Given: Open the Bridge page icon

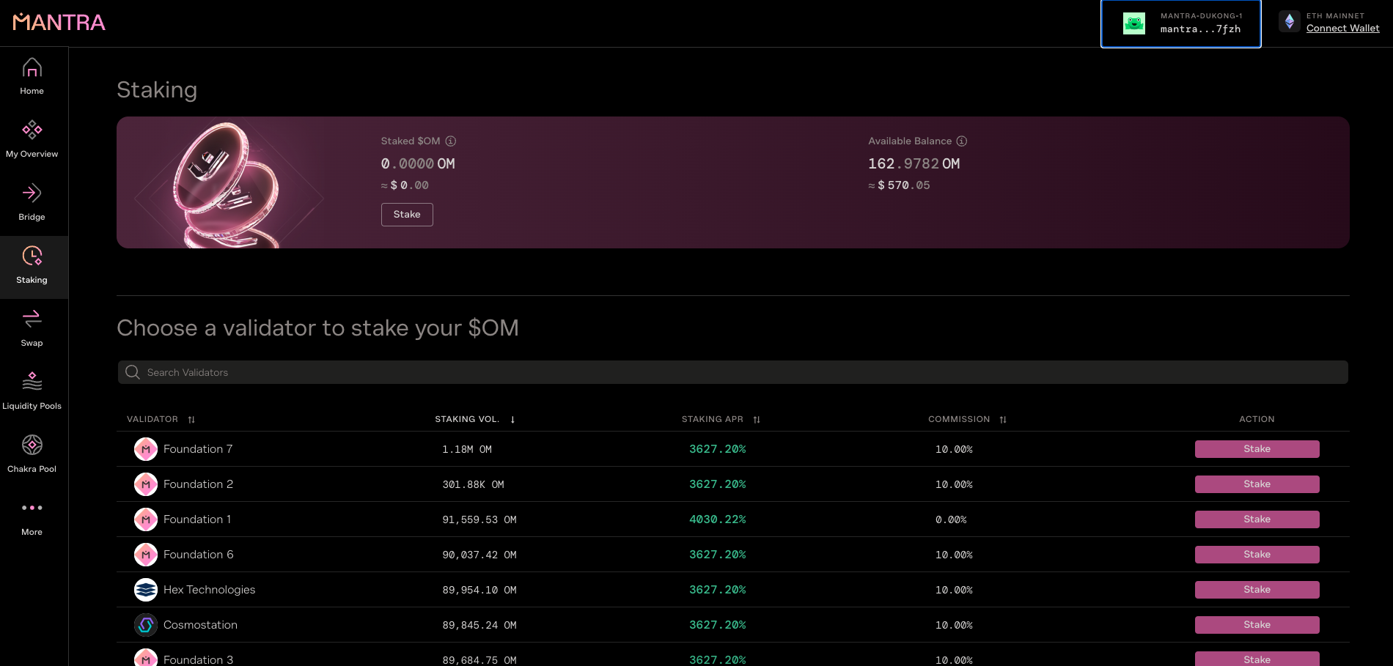Looking at the screenshot, I should pos(32,194).
